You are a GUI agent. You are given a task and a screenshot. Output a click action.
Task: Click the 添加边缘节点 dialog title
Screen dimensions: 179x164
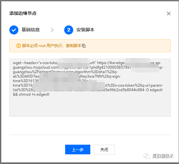23,13
